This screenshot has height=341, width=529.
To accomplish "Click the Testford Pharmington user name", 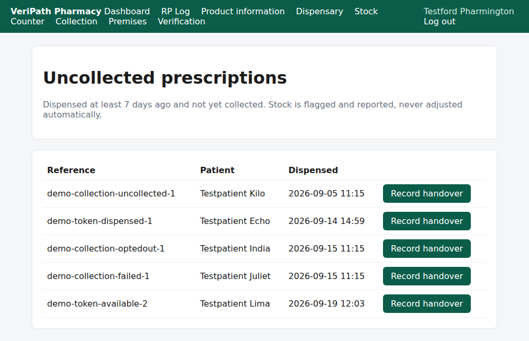I will (469, 11).
